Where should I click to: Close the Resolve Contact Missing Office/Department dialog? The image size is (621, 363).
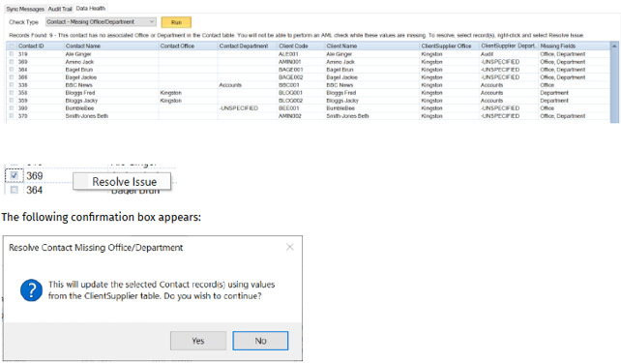pyautogui.click(x=290, y=247)
